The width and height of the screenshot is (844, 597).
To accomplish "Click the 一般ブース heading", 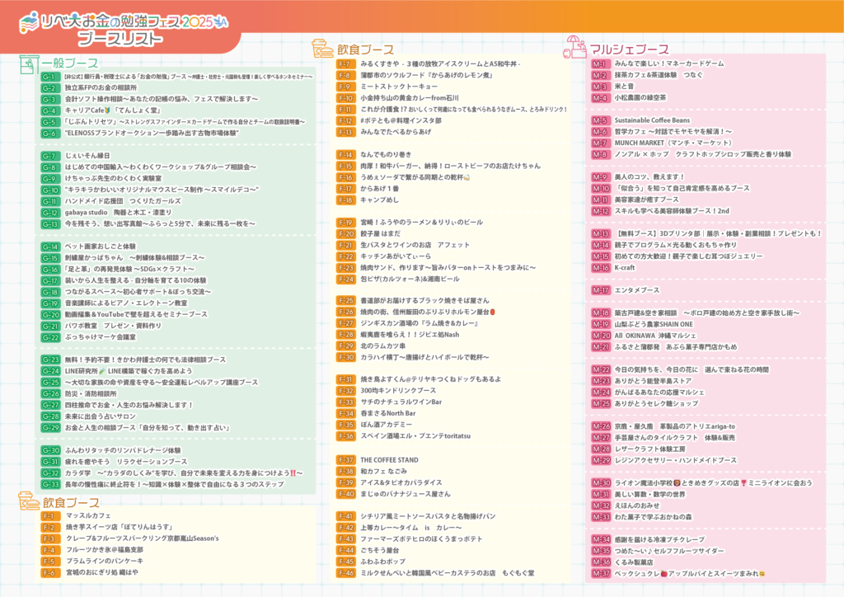I will [x=70, y=63].
